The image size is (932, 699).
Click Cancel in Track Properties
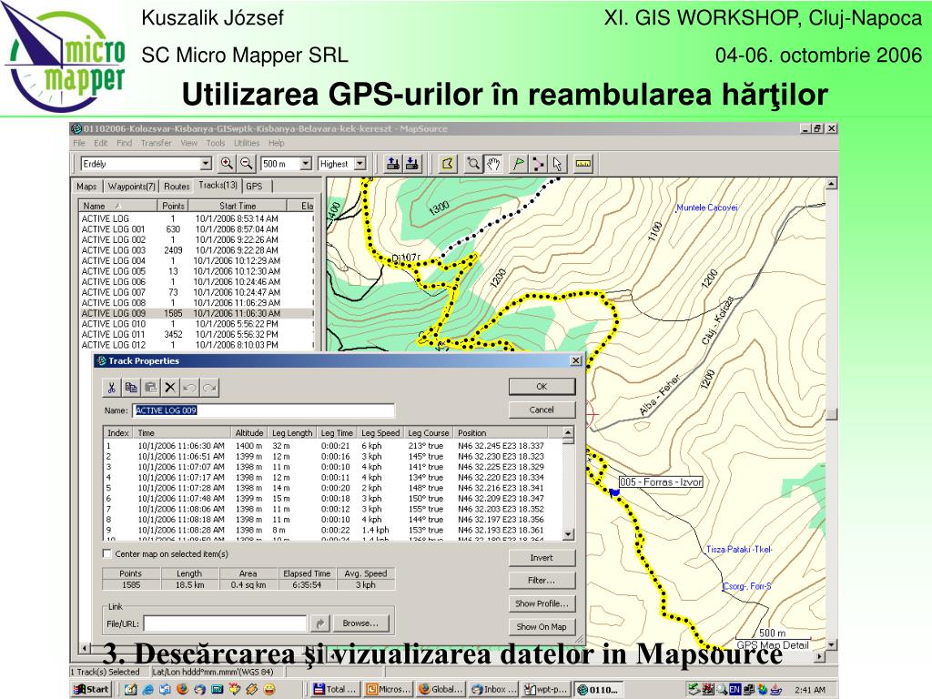point(542,410)
